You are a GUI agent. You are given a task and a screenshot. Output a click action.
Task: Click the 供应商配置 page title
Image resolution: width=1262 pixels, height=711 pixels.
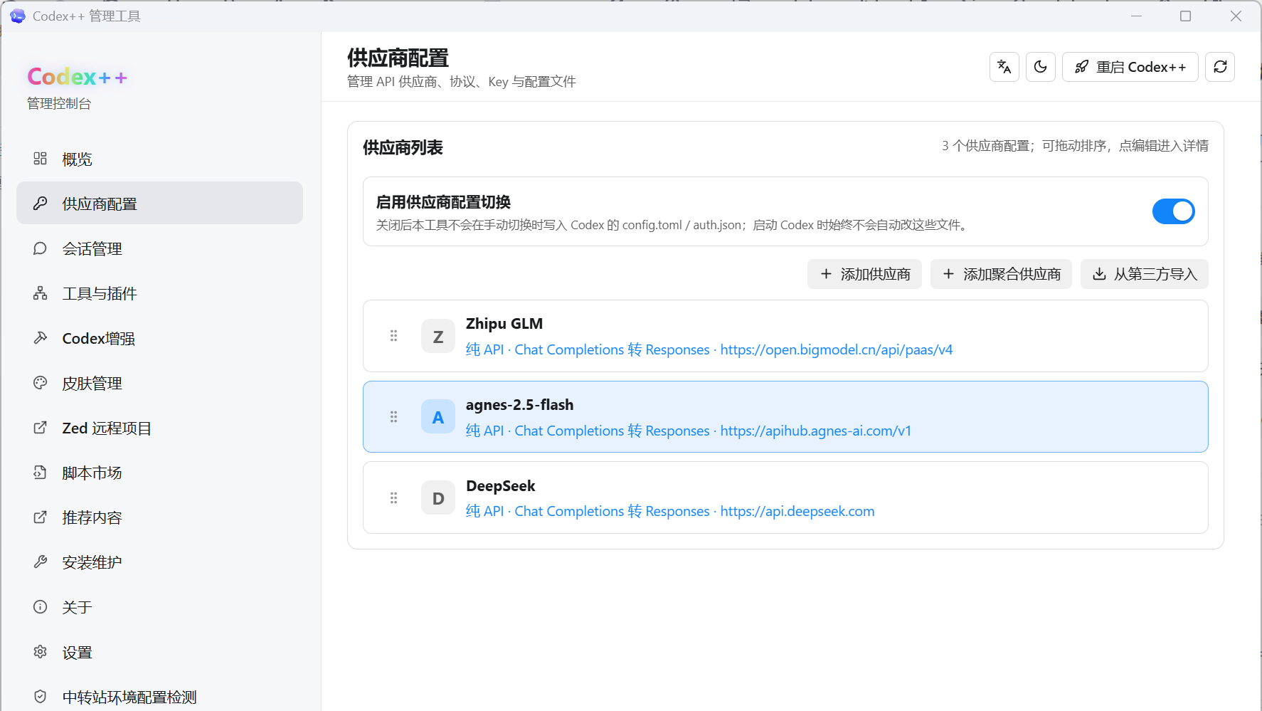[x=398, y=58]
